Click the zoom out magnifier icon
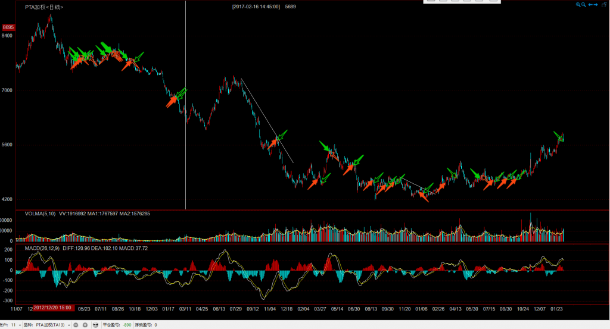610x329 pixels. pos(584,5)
